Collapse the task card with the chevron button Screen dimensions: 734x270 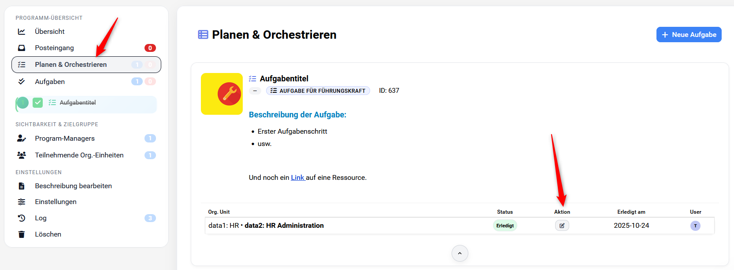[460, 253]
